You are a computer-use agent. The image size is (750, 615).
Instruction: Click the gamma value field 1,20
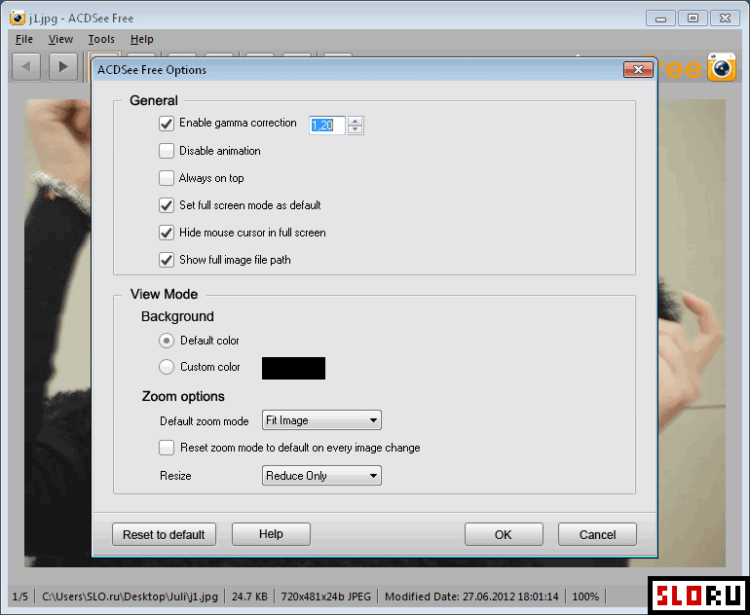pyautogui.click(x=327, y=126)
